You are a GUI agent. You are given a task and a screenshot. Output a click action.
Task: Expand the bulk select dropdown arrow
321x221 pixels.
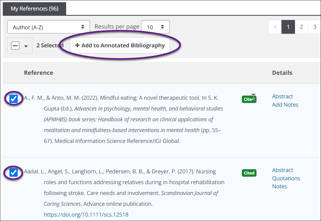(x=26, y=46)
